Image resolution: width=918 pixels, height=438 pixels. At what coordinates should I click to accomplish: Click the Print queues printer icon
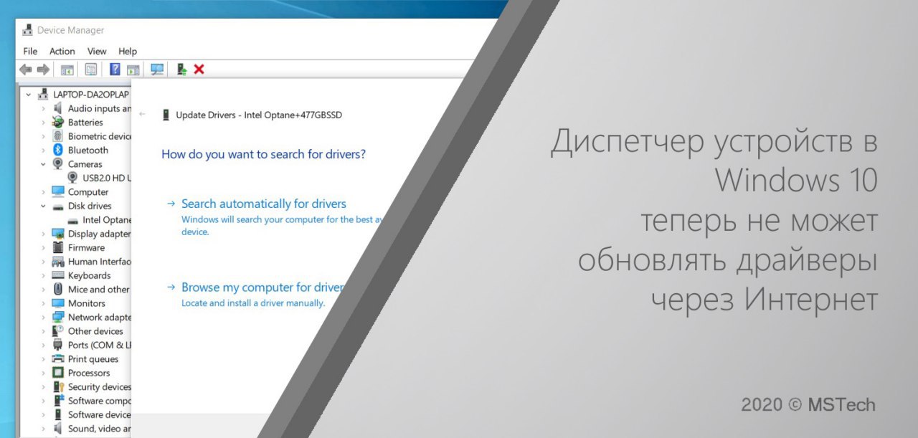pos(58,359)
